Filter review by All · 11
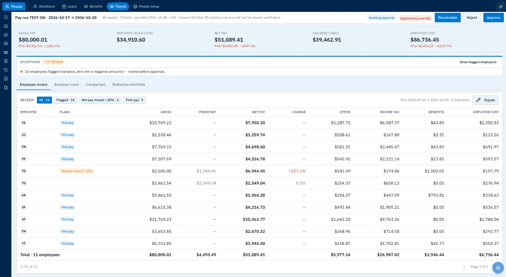 pyautogui.click(x=44, y=100)
